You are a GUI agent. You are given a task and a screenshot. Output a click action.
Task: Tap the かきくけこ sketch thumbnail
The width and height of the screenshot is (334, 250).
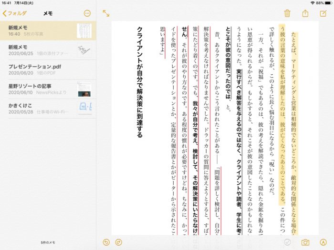pyautogui.click(x=84, y=109)
